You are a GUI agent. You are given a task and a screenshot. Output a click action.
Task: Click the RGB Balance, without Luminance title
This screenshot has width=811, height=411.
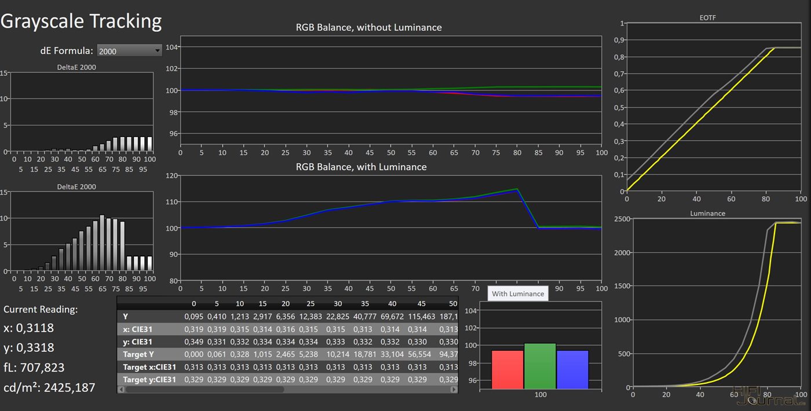(368, 27)
